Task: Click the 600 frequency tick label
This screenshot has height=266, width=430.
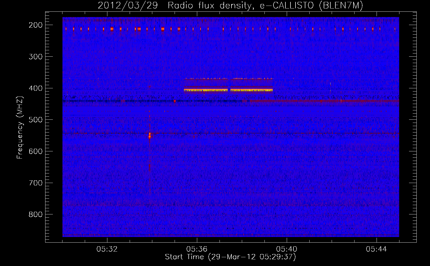Action: pos(35,151)
